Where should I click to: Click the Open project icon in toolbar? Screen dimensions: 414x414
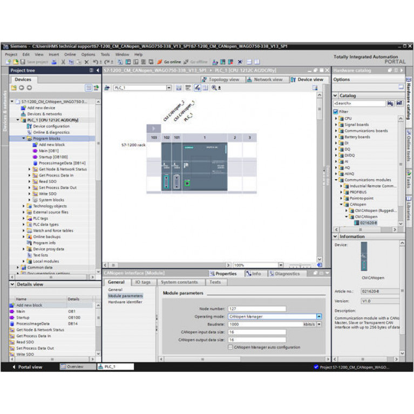pos(16,62)
